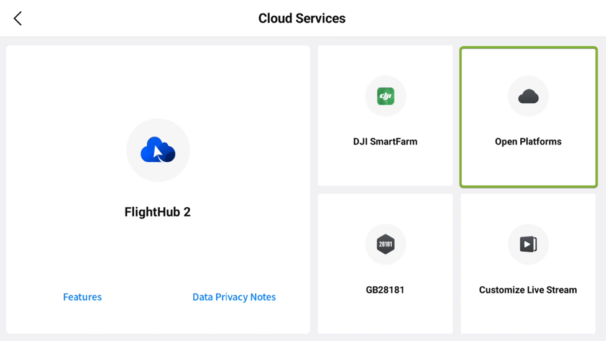Open the Customize Live Stream video icon

(528, 244)
